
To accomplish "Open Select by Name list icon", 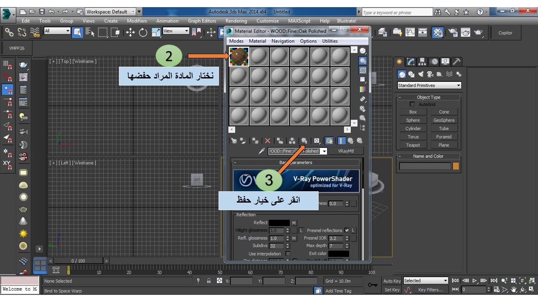I will (x=90, y=32).
